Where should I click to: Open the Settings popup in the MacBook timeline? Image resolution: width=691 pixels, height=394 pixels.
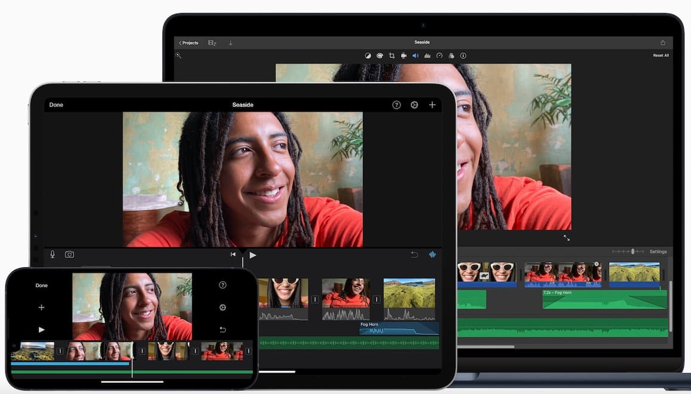tap(658, 251)
